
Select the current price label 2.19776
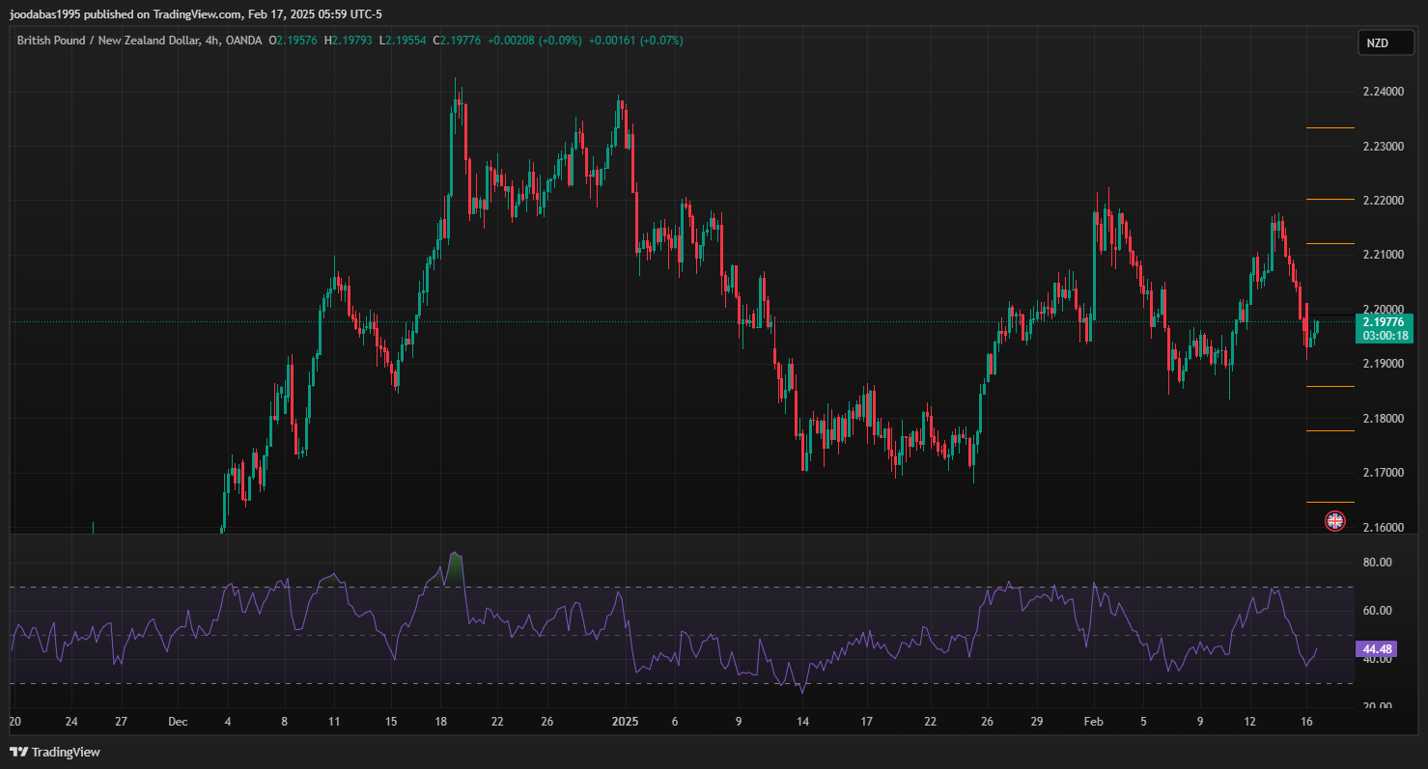tap(1385, 322)
